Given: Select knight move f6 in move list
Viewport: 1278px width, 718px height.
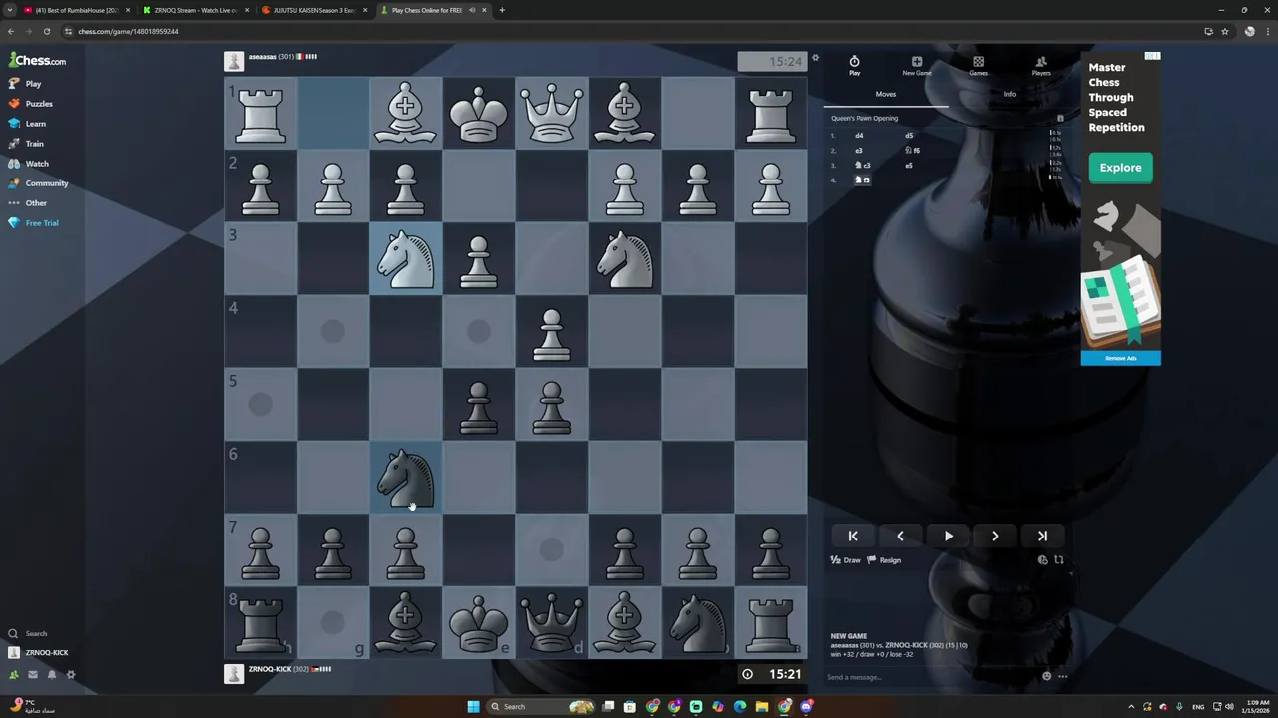Looking at the screenshot, I should (912, 150).
